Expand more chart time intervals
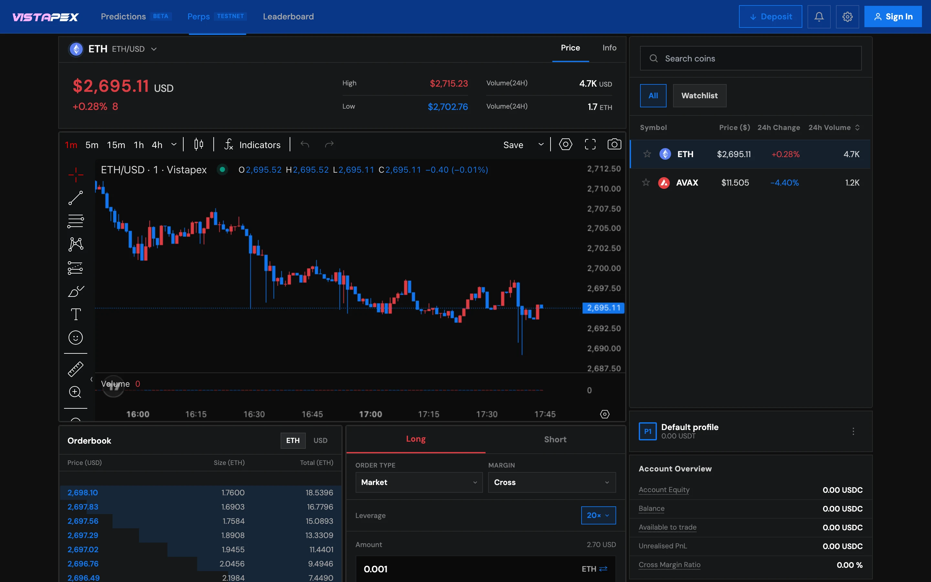 coord(174,144)
